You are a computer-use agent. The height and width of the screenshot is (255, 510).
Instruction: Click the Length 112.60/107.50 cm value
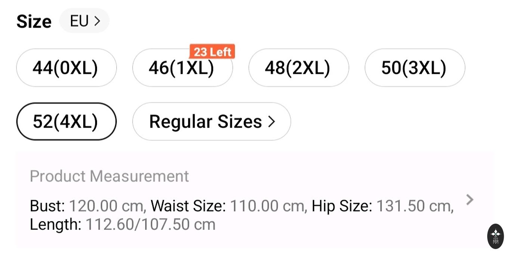150,225
